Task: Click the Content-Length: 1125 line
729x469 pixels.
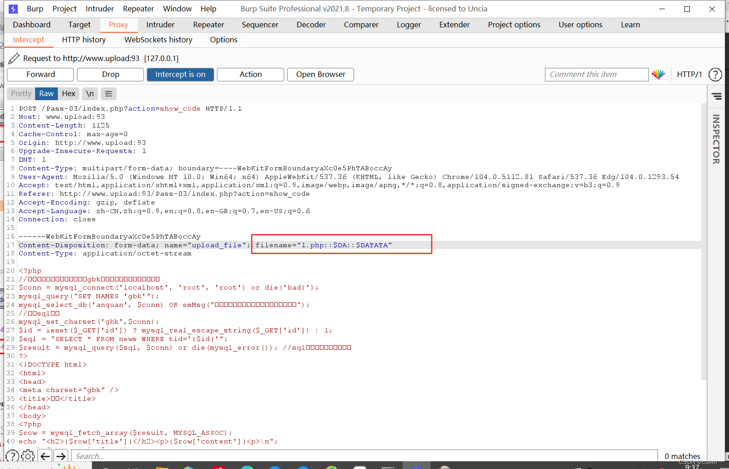Action: point(64,125)
